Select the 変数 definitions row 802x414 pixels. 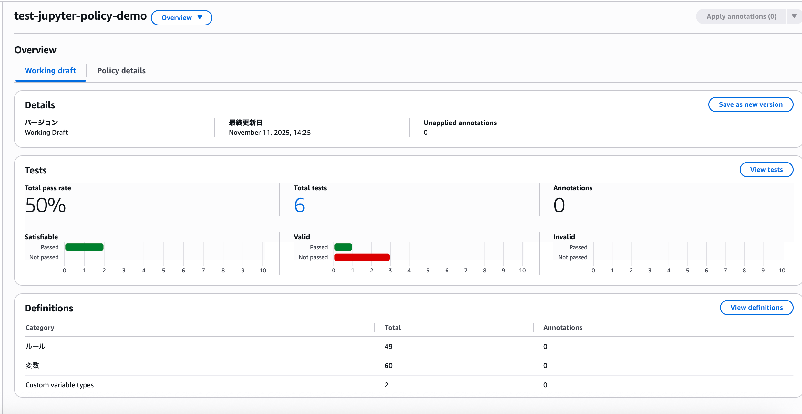coord(32,366)
